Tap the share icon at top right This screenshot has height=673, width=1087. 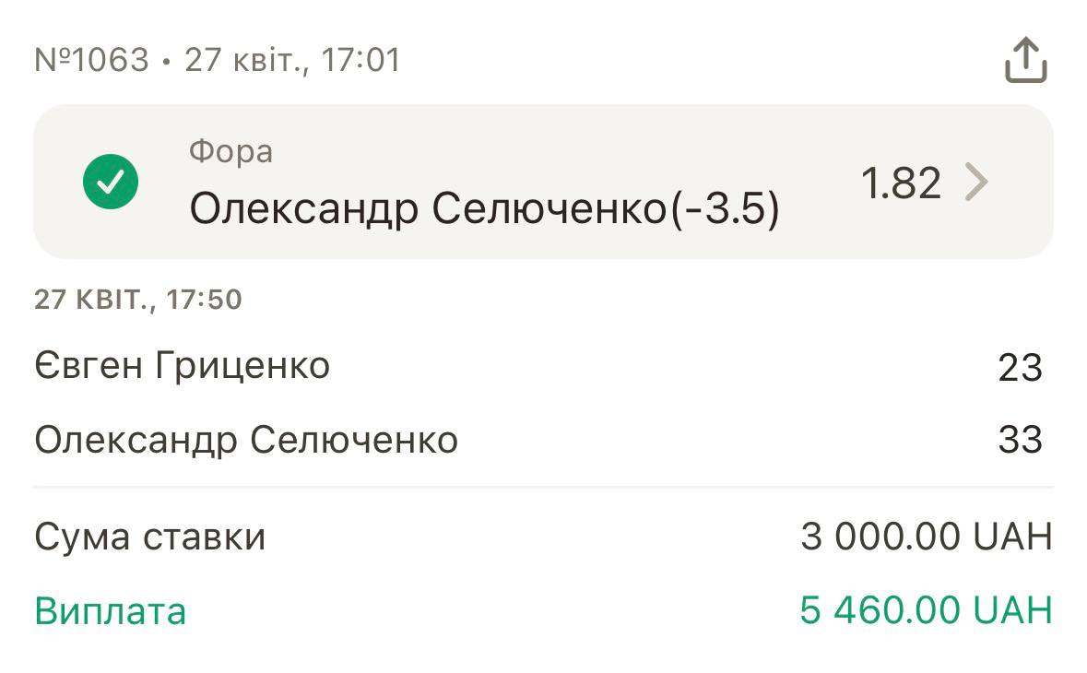click(x=1025, y=61)
